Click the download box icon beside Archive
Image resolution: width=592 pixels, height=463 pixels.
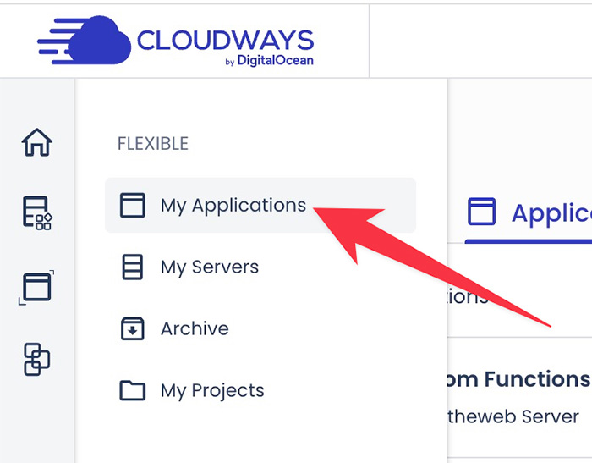click(x=133, y=329)
